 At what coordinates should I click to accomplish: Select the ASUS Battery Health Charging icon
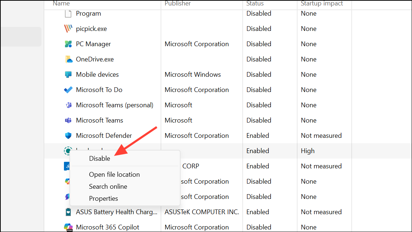68,212
